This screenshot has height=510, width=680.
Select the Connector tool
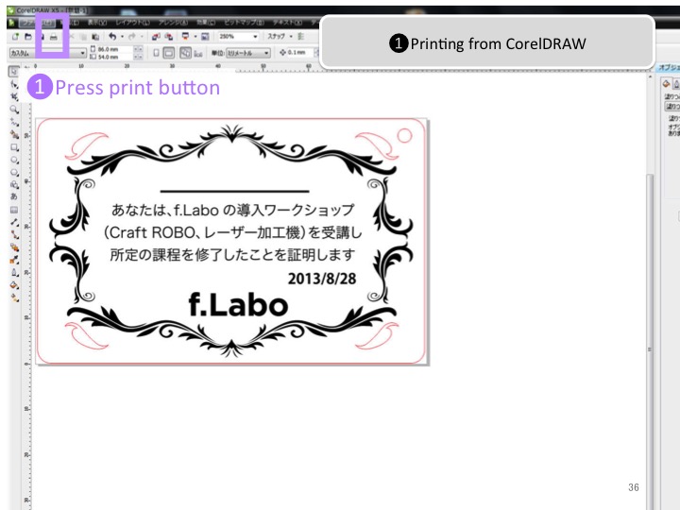[14, 234]
